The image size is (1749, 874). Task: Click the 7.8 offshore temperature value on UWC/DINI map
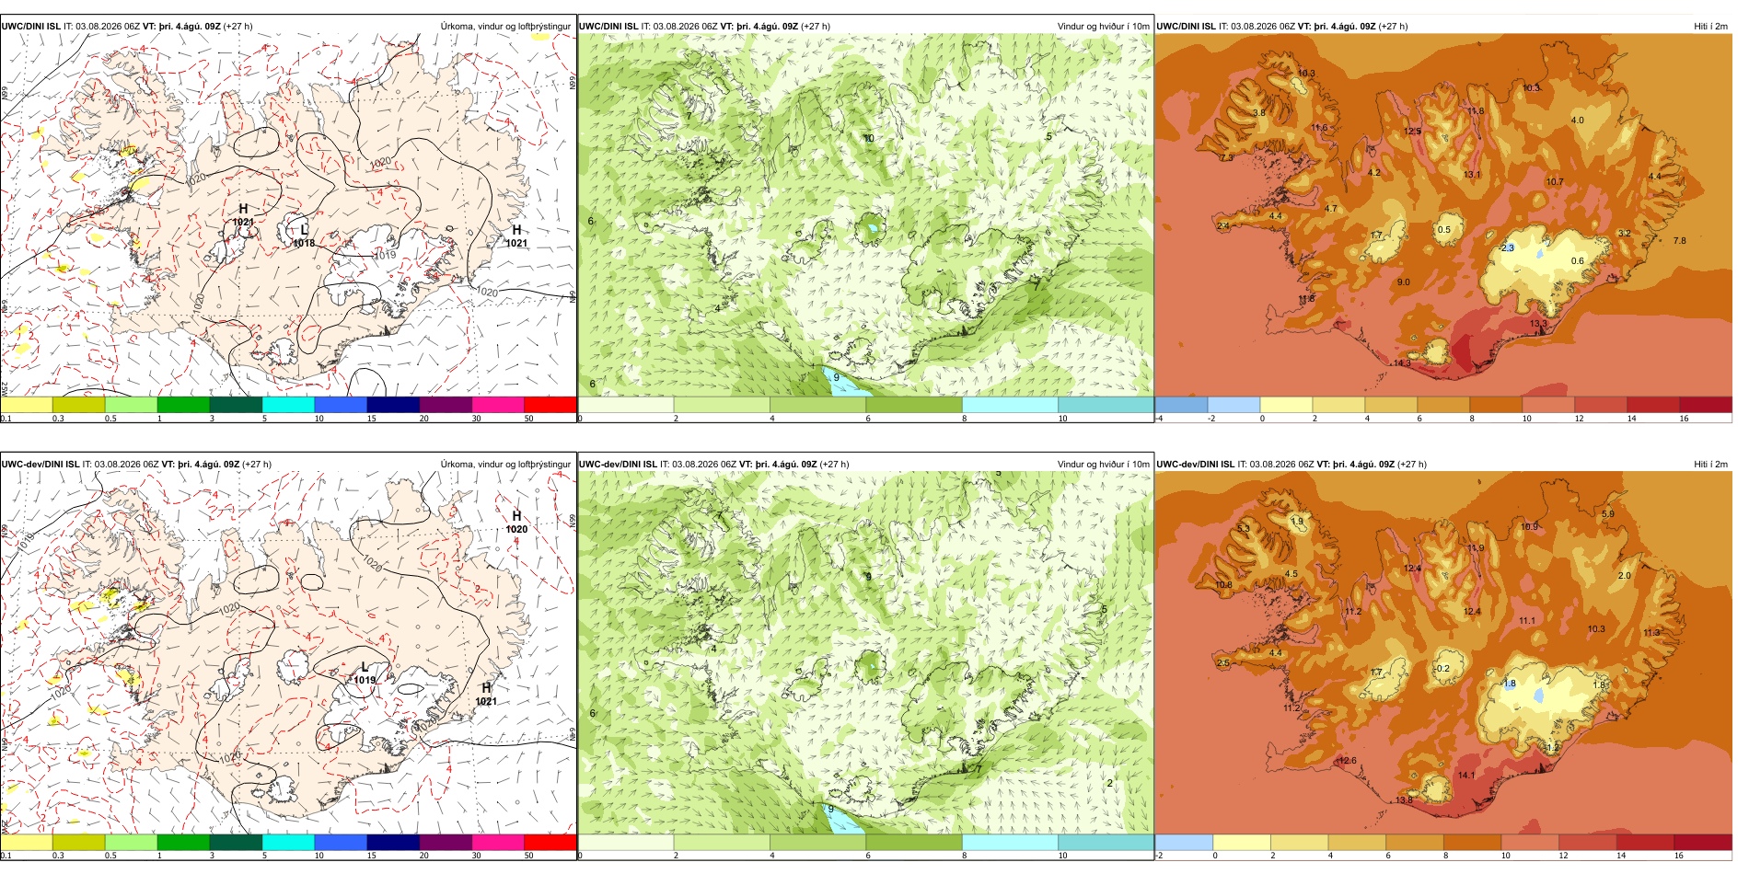pyautogui.click(x=1680, y=241)
